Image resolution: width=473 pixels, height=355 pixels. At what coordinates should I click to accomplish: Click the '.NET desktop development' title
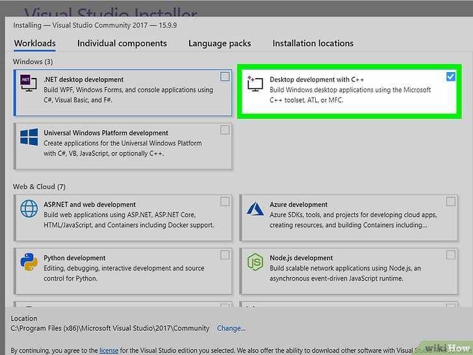(x=84, y=79)
